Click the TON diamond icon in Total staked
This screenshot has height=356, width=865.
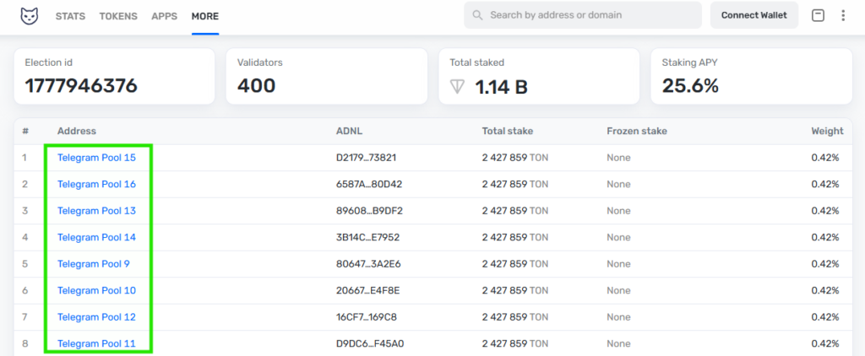click(457, 87)
